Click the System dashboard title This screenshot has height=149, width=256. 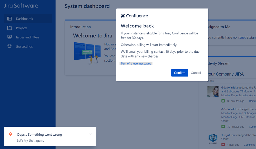(x=87, y=6)
